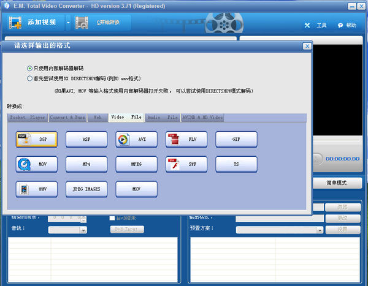Viewport: 368px width, 286px height.
Task: Choose the FLV output format
Action: coord(186,139)
